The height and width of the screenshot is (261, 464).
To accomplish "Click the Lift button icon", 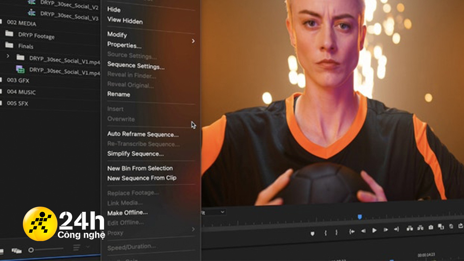I will pyautogui.click(x=410, y=228).
